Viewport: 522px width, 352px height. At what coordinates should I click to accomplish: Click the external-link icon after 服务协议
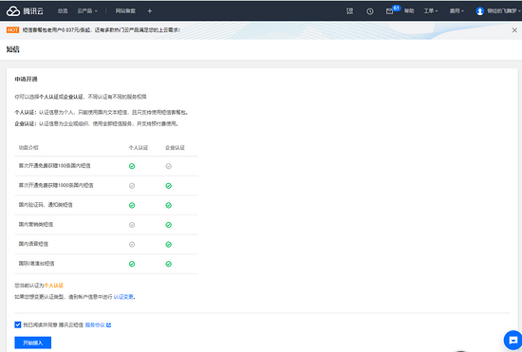(x=108, y=324)
